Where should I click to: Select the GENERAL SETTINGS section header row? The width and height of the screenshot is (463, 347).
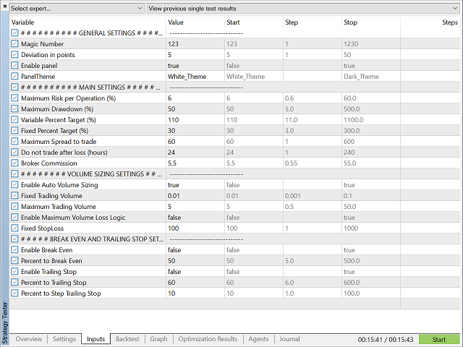click(234, 33)
